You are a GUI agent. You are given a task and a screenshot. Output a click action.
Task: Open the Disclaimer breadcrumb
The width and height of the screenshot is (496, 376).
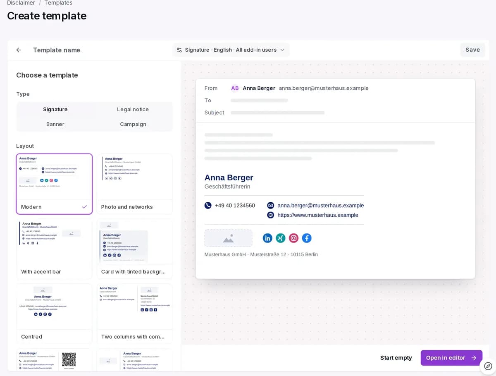tap(21, 3)
